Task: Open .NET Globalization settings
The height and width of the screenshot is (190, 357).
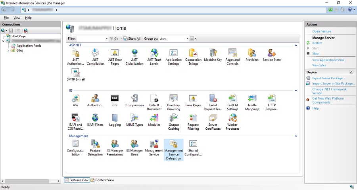Action: (134, 57)
